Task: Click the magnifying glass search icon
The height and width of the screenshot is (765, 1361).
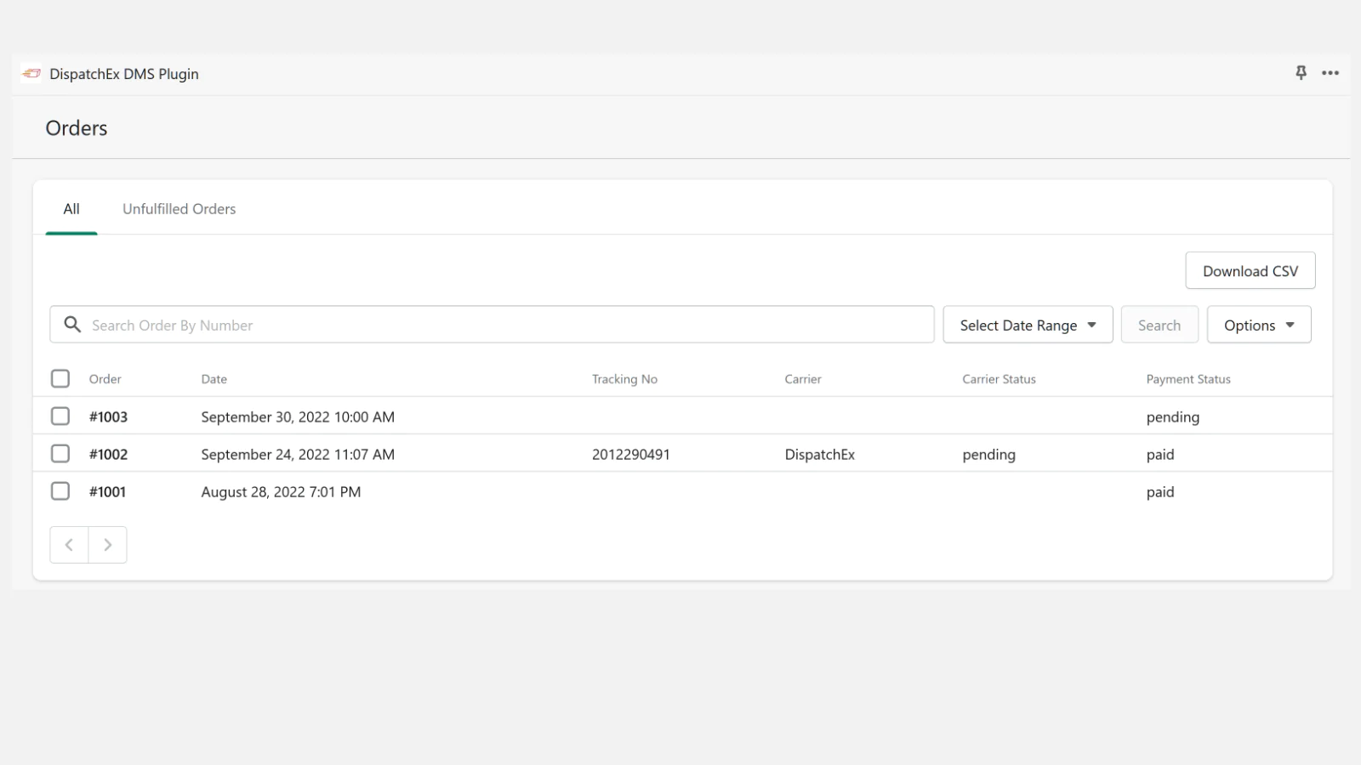Action: point(73,325)
